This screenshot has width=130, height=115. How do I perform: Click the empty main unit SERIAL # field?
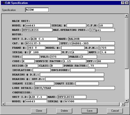pyautogui.click(x=76, y=25)
